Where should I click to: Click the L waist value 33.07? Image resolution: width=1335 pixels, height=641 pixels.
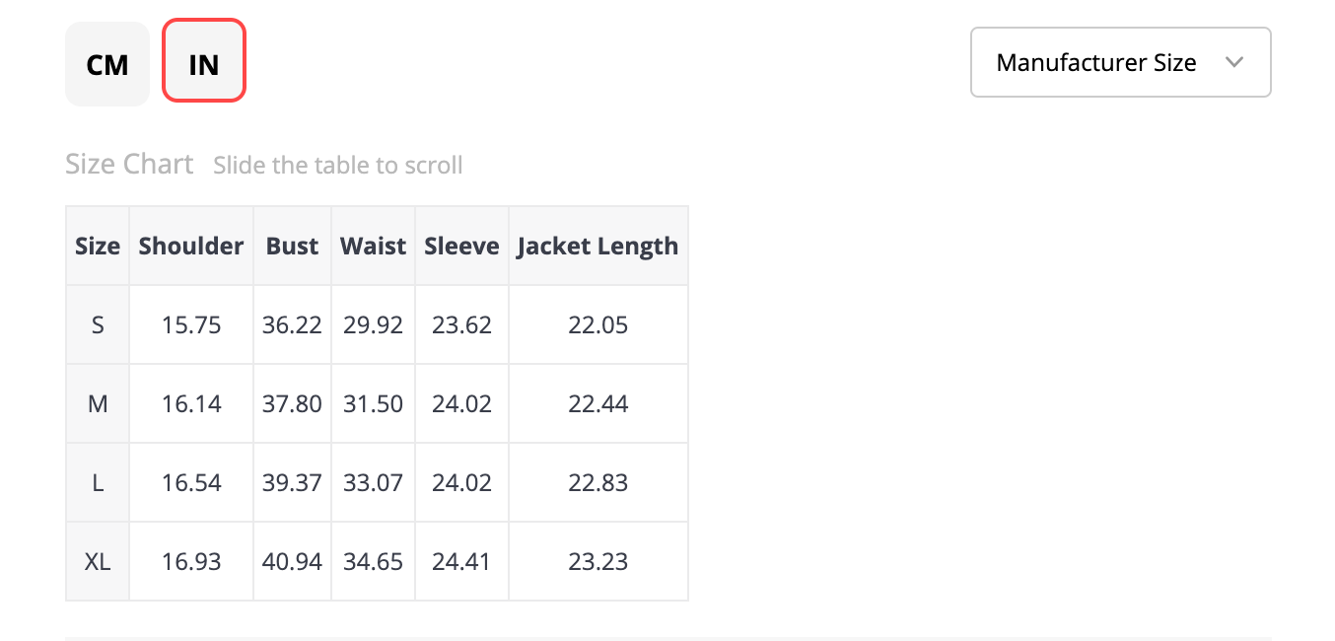point(374,482)
